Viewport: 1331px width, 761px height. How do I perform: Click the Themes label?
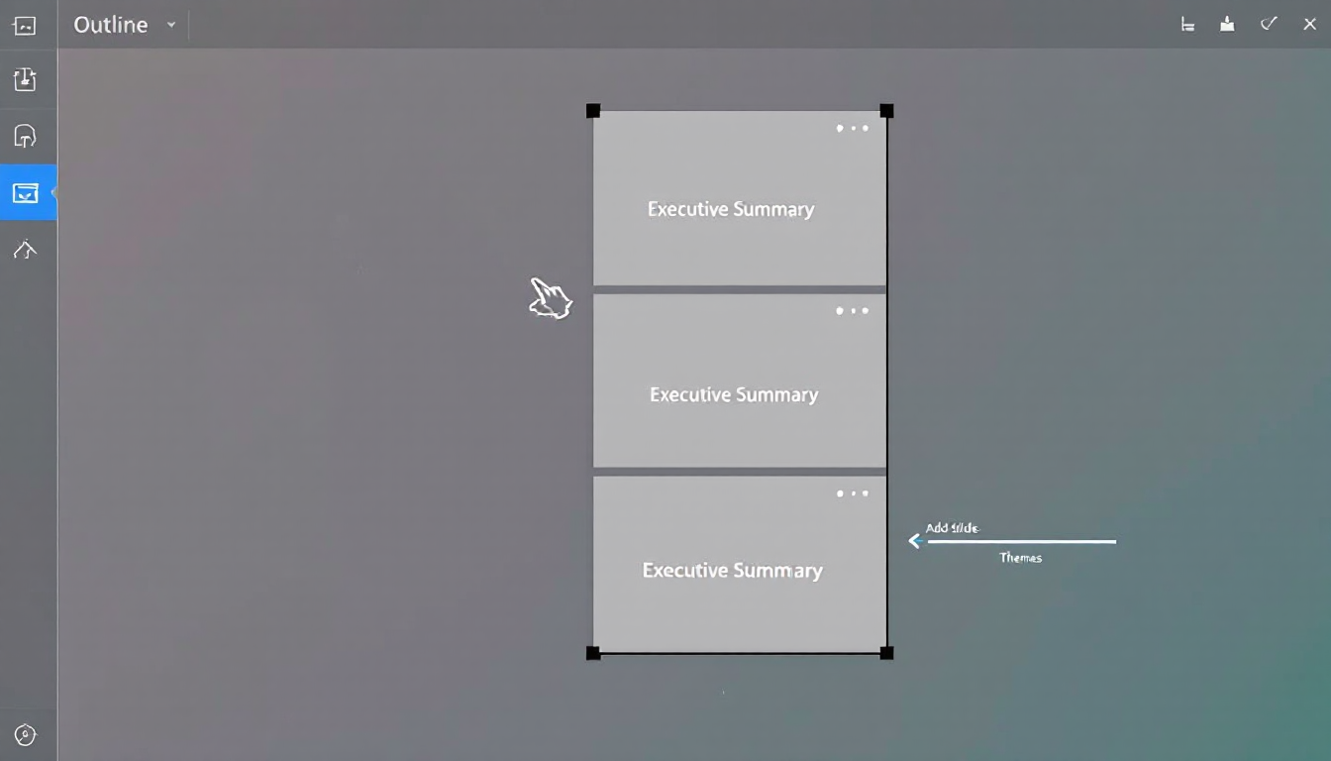click(1020, 558)
